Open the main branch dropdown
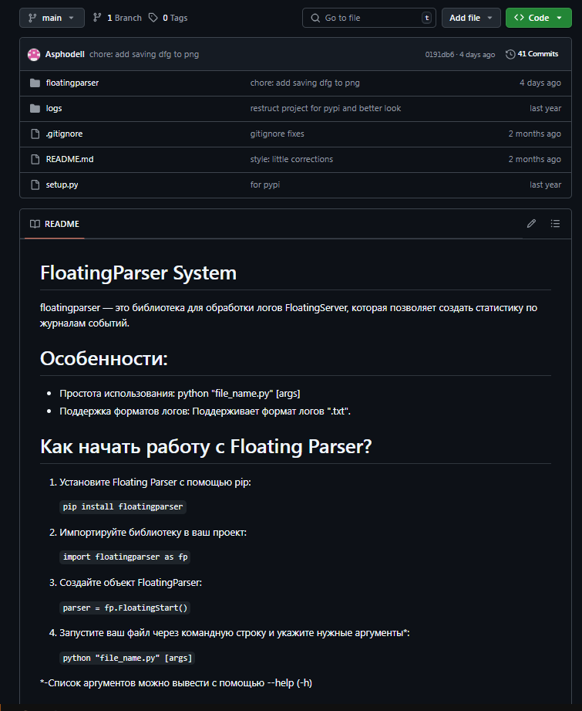This screenshot has width=582, height=711. click(52, 18)
